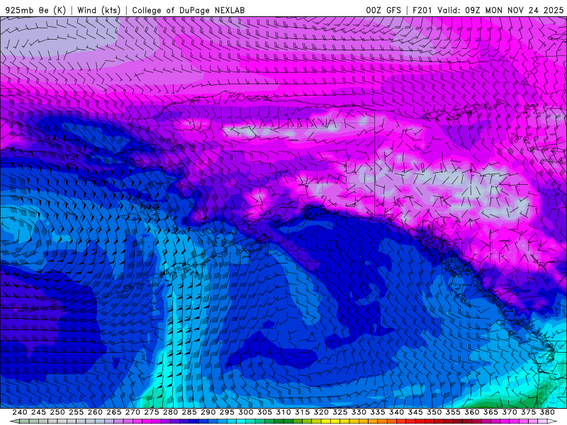Screen dimensions: 567x425
Task: Select the 295 value on color scale
Action: tap(227, 412)
